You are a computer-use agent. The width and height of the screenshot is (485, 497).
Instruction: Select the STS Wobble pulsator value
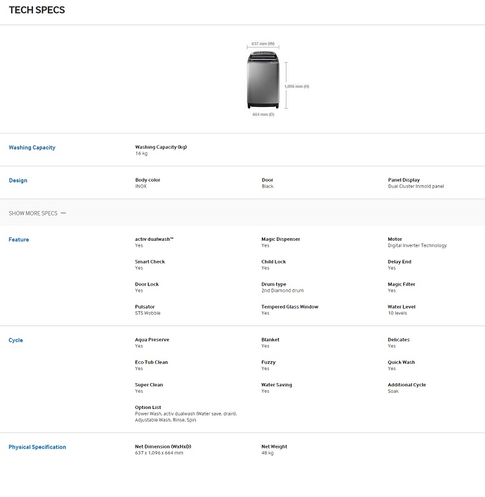(147, 313)
